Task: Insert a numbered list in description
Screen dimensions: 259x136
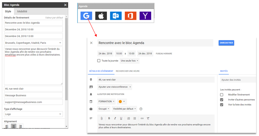Action: pyautogui.click(x=129, y=118)
